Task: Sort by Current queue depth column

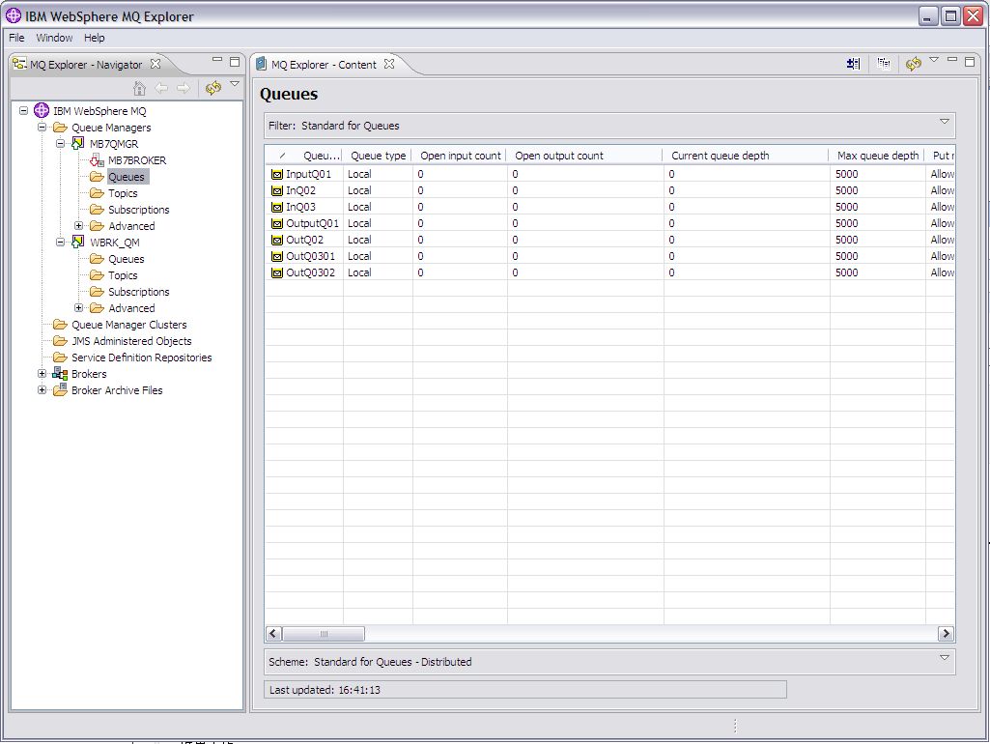Action: [747, 156]
